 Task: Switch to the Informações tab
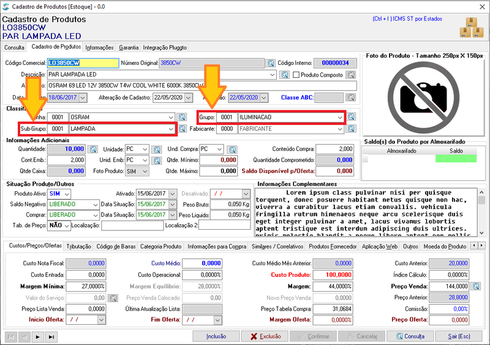coord(99,48)
